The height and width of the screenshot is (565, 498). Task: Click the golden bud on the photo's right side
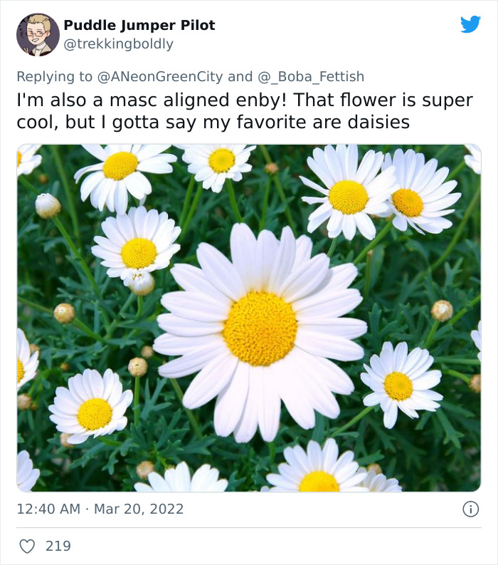pos(442,311)
